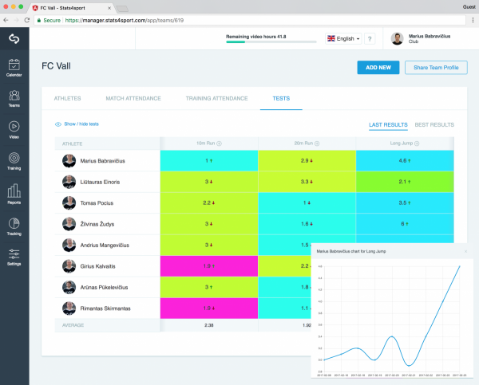Image resolution: width=479 pixels, height=385 pixels.
Task: Switch to the Match Attendance tab
Action: [x=133, y=99]
